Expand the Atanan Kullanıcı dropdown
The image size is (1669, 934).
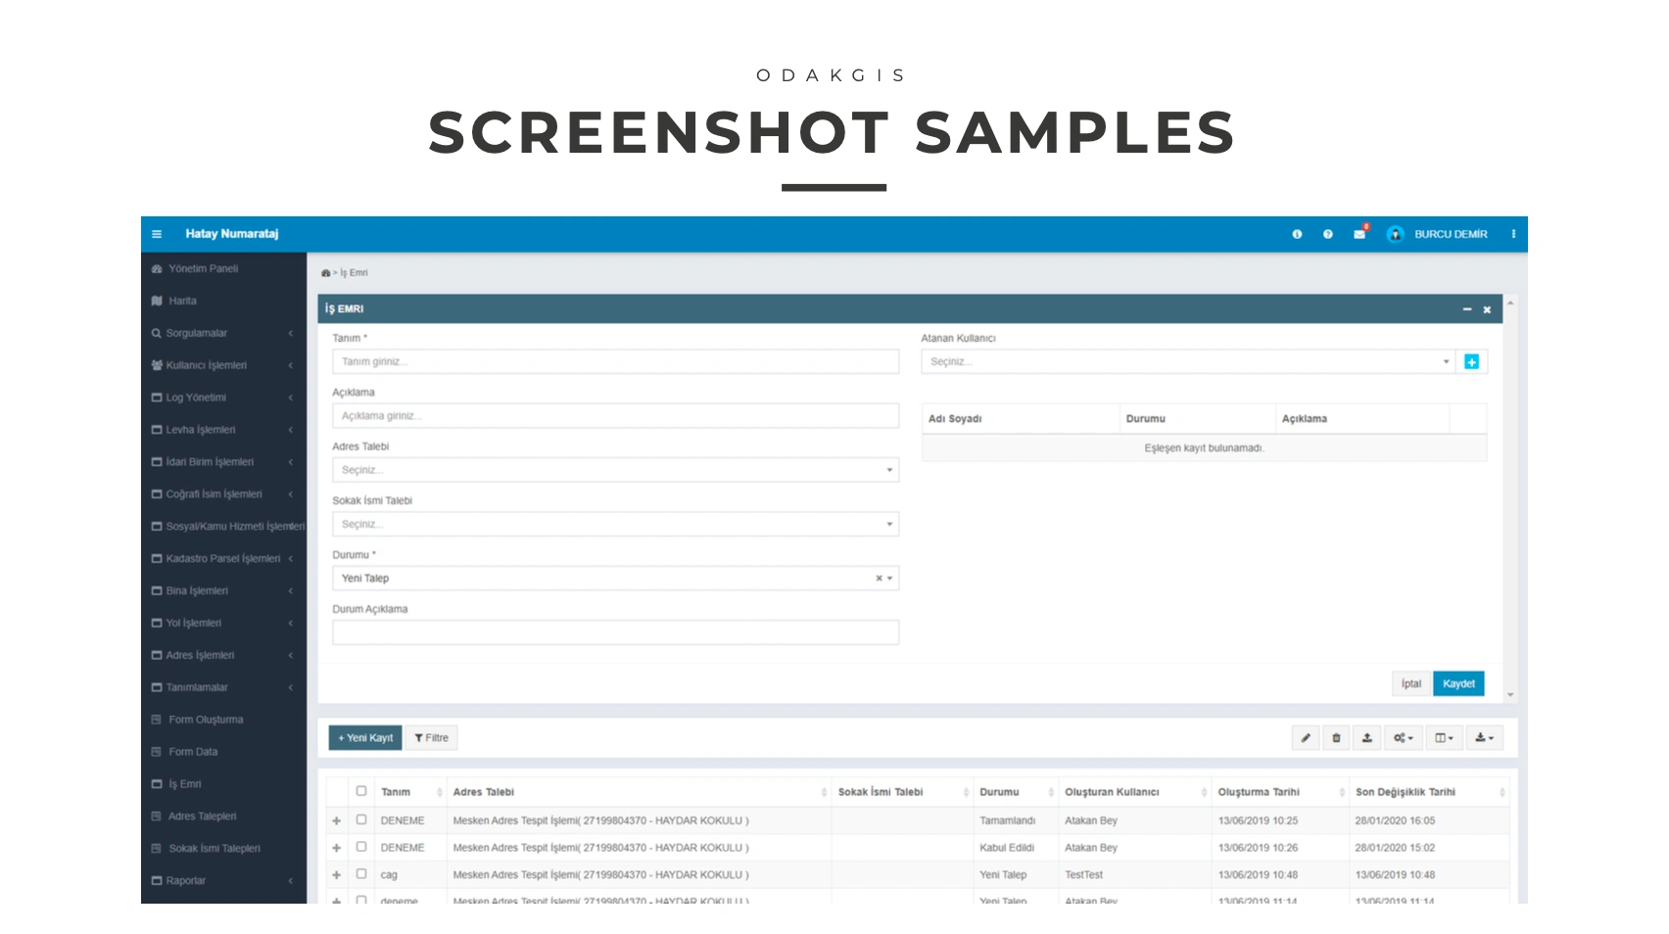1187,362
